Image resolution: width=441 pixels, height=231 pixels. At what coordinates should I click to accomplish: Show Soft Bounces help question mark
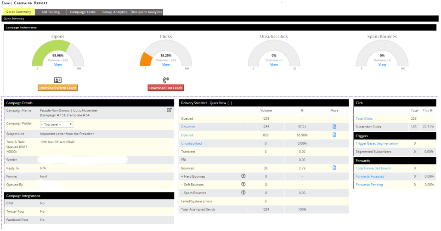click(243, 184)
